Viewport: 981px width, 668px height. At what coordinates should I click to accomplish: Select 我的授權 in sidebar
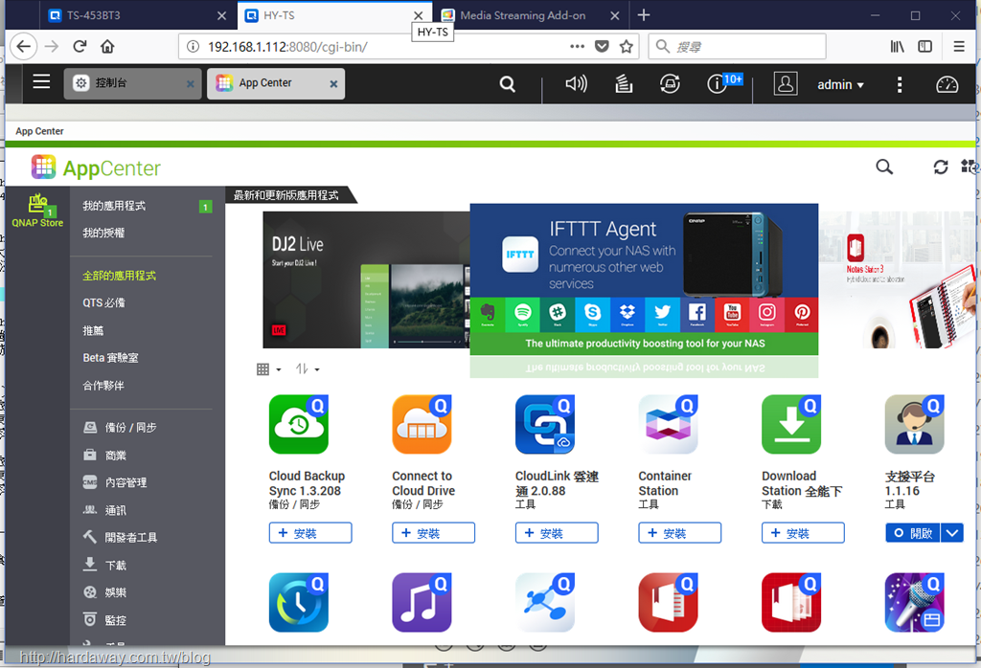pyautogui.click(x=103, y=234)
